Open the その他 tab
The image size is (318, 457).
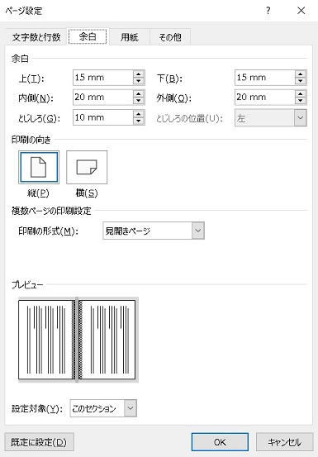point(170,37)
